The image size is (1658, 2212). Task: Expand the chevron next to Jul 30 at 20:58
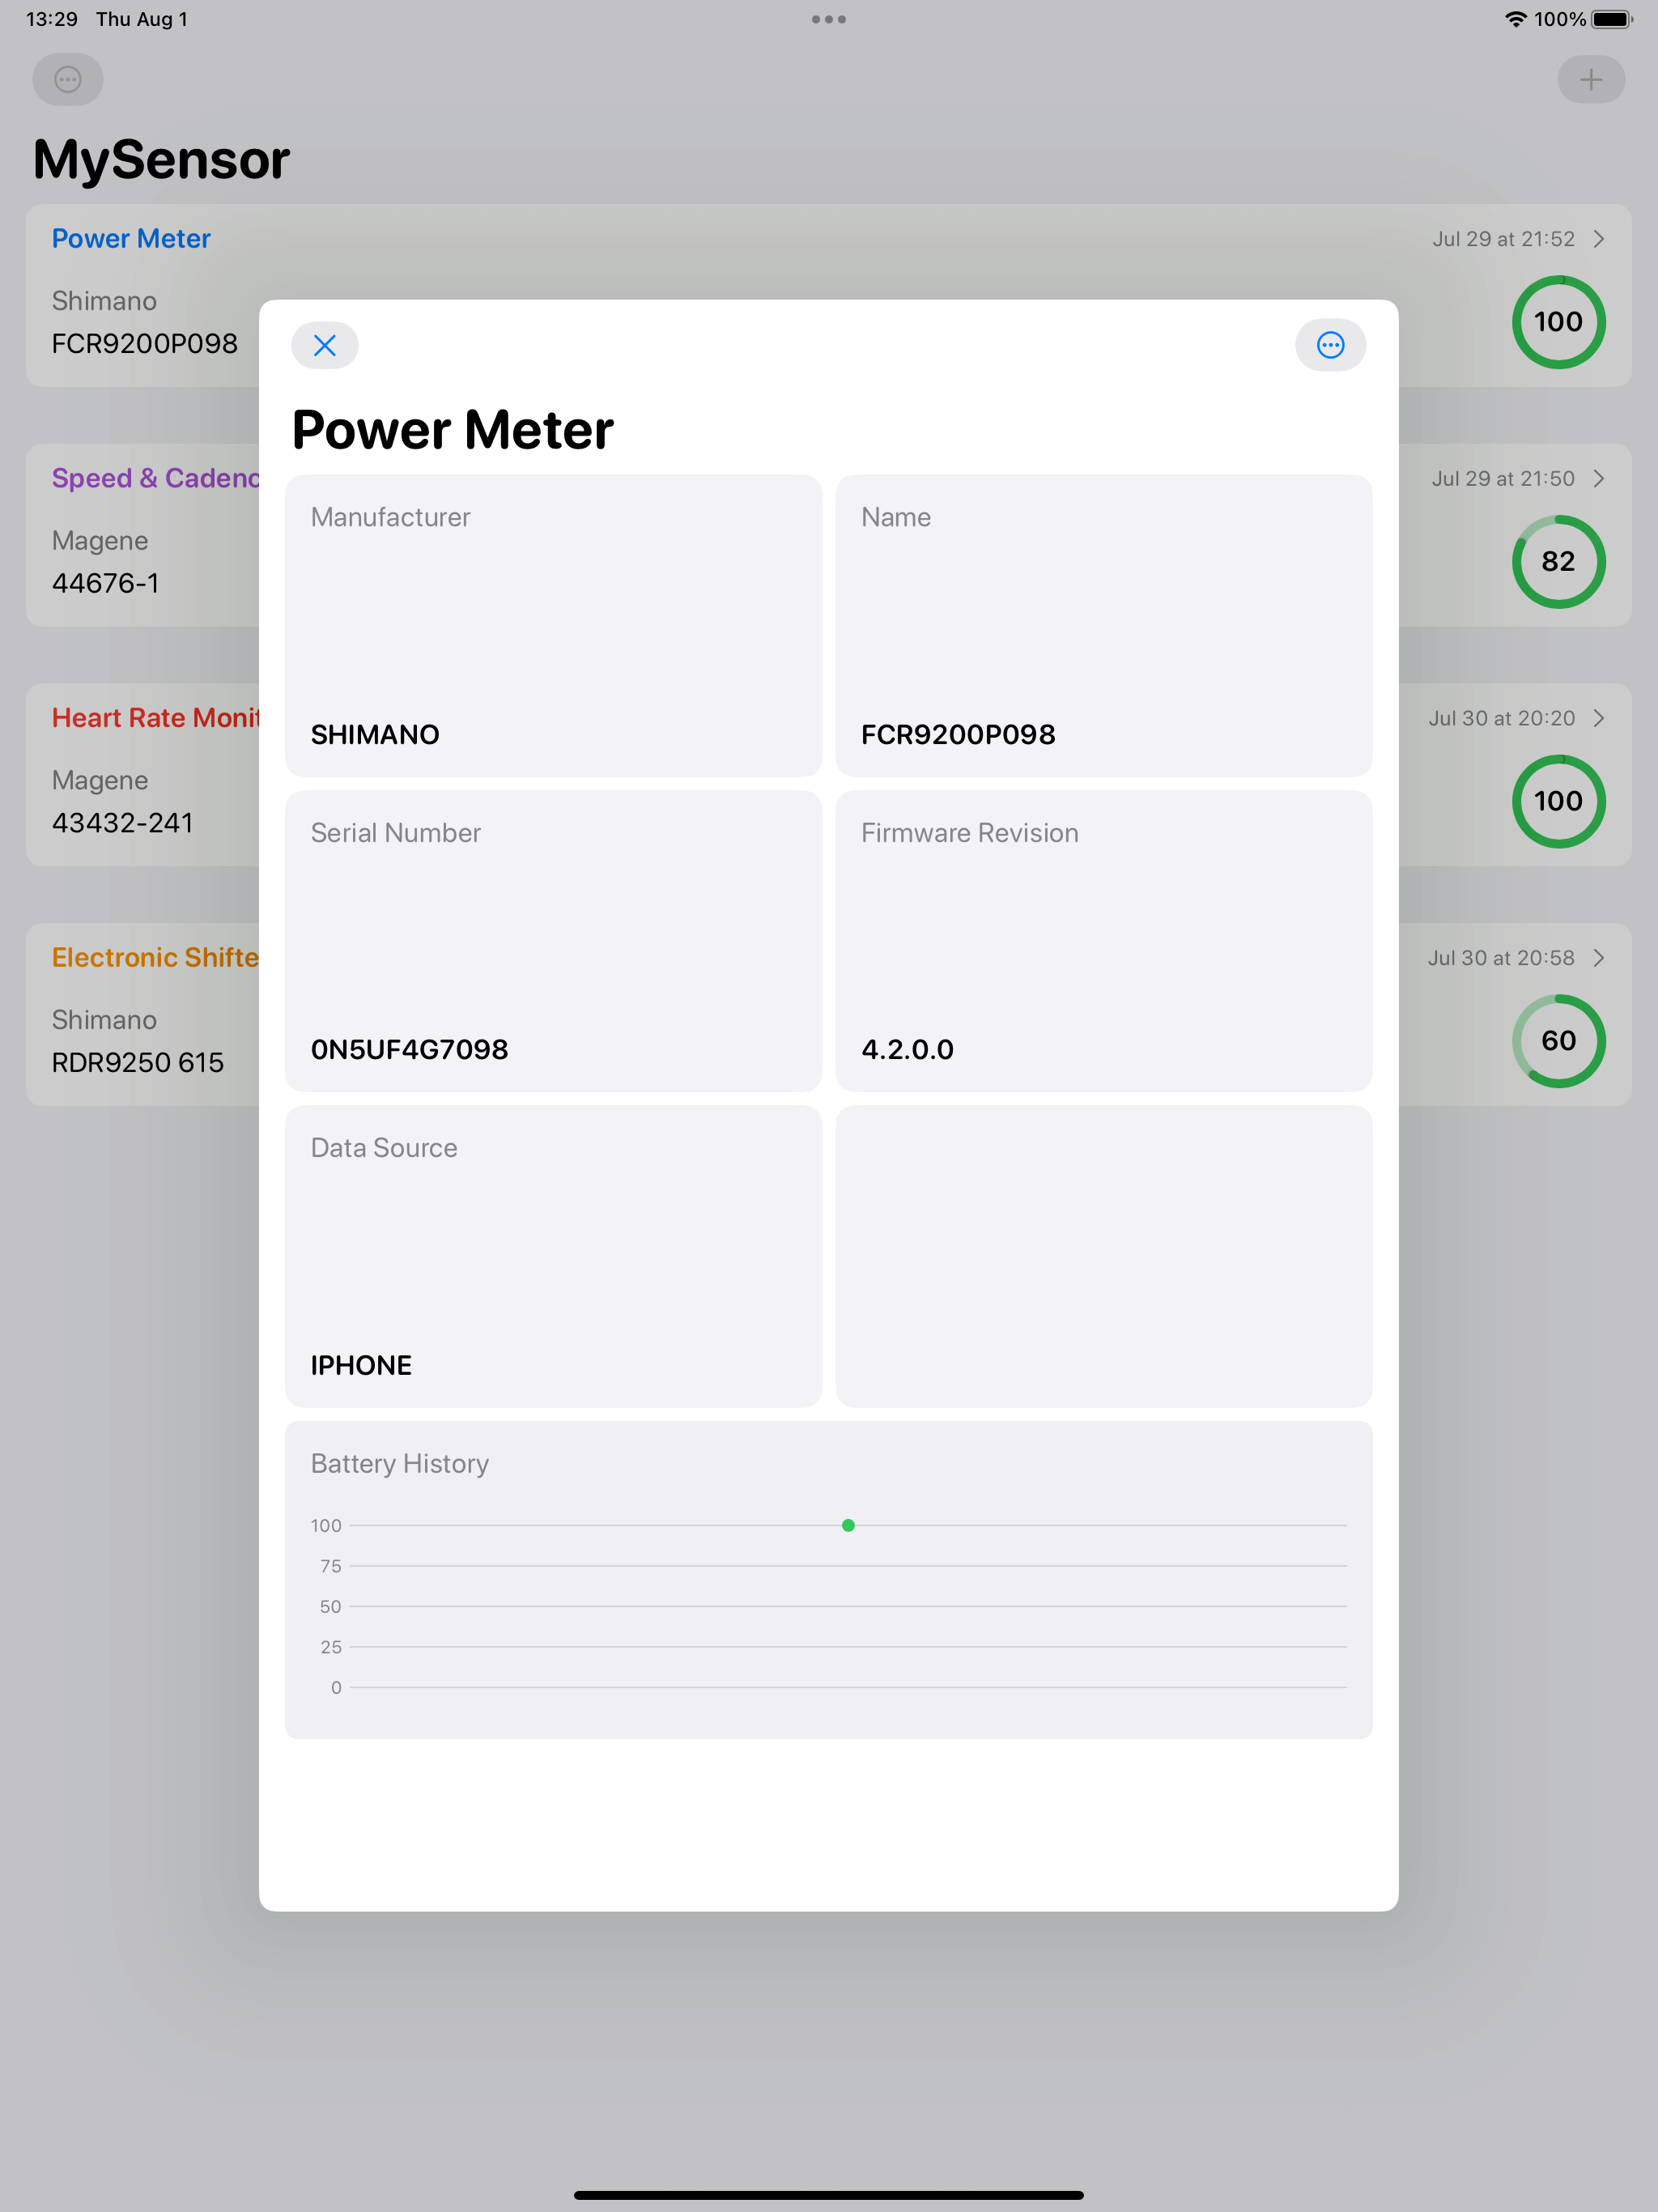coord(1599,958)
